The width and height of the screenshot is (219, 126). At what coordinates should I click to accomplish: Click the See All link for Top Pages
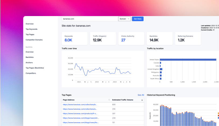141,95
